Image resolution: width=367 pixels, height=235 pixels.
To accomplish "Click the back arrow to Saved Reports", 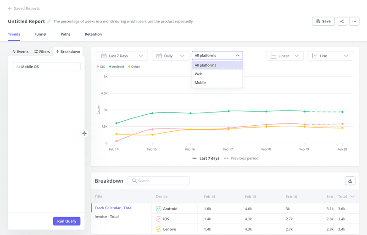I will tap(10, 8).
